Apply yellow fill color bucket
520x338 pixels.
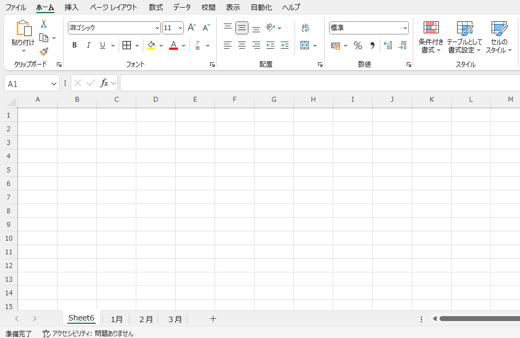click(151, 45)
